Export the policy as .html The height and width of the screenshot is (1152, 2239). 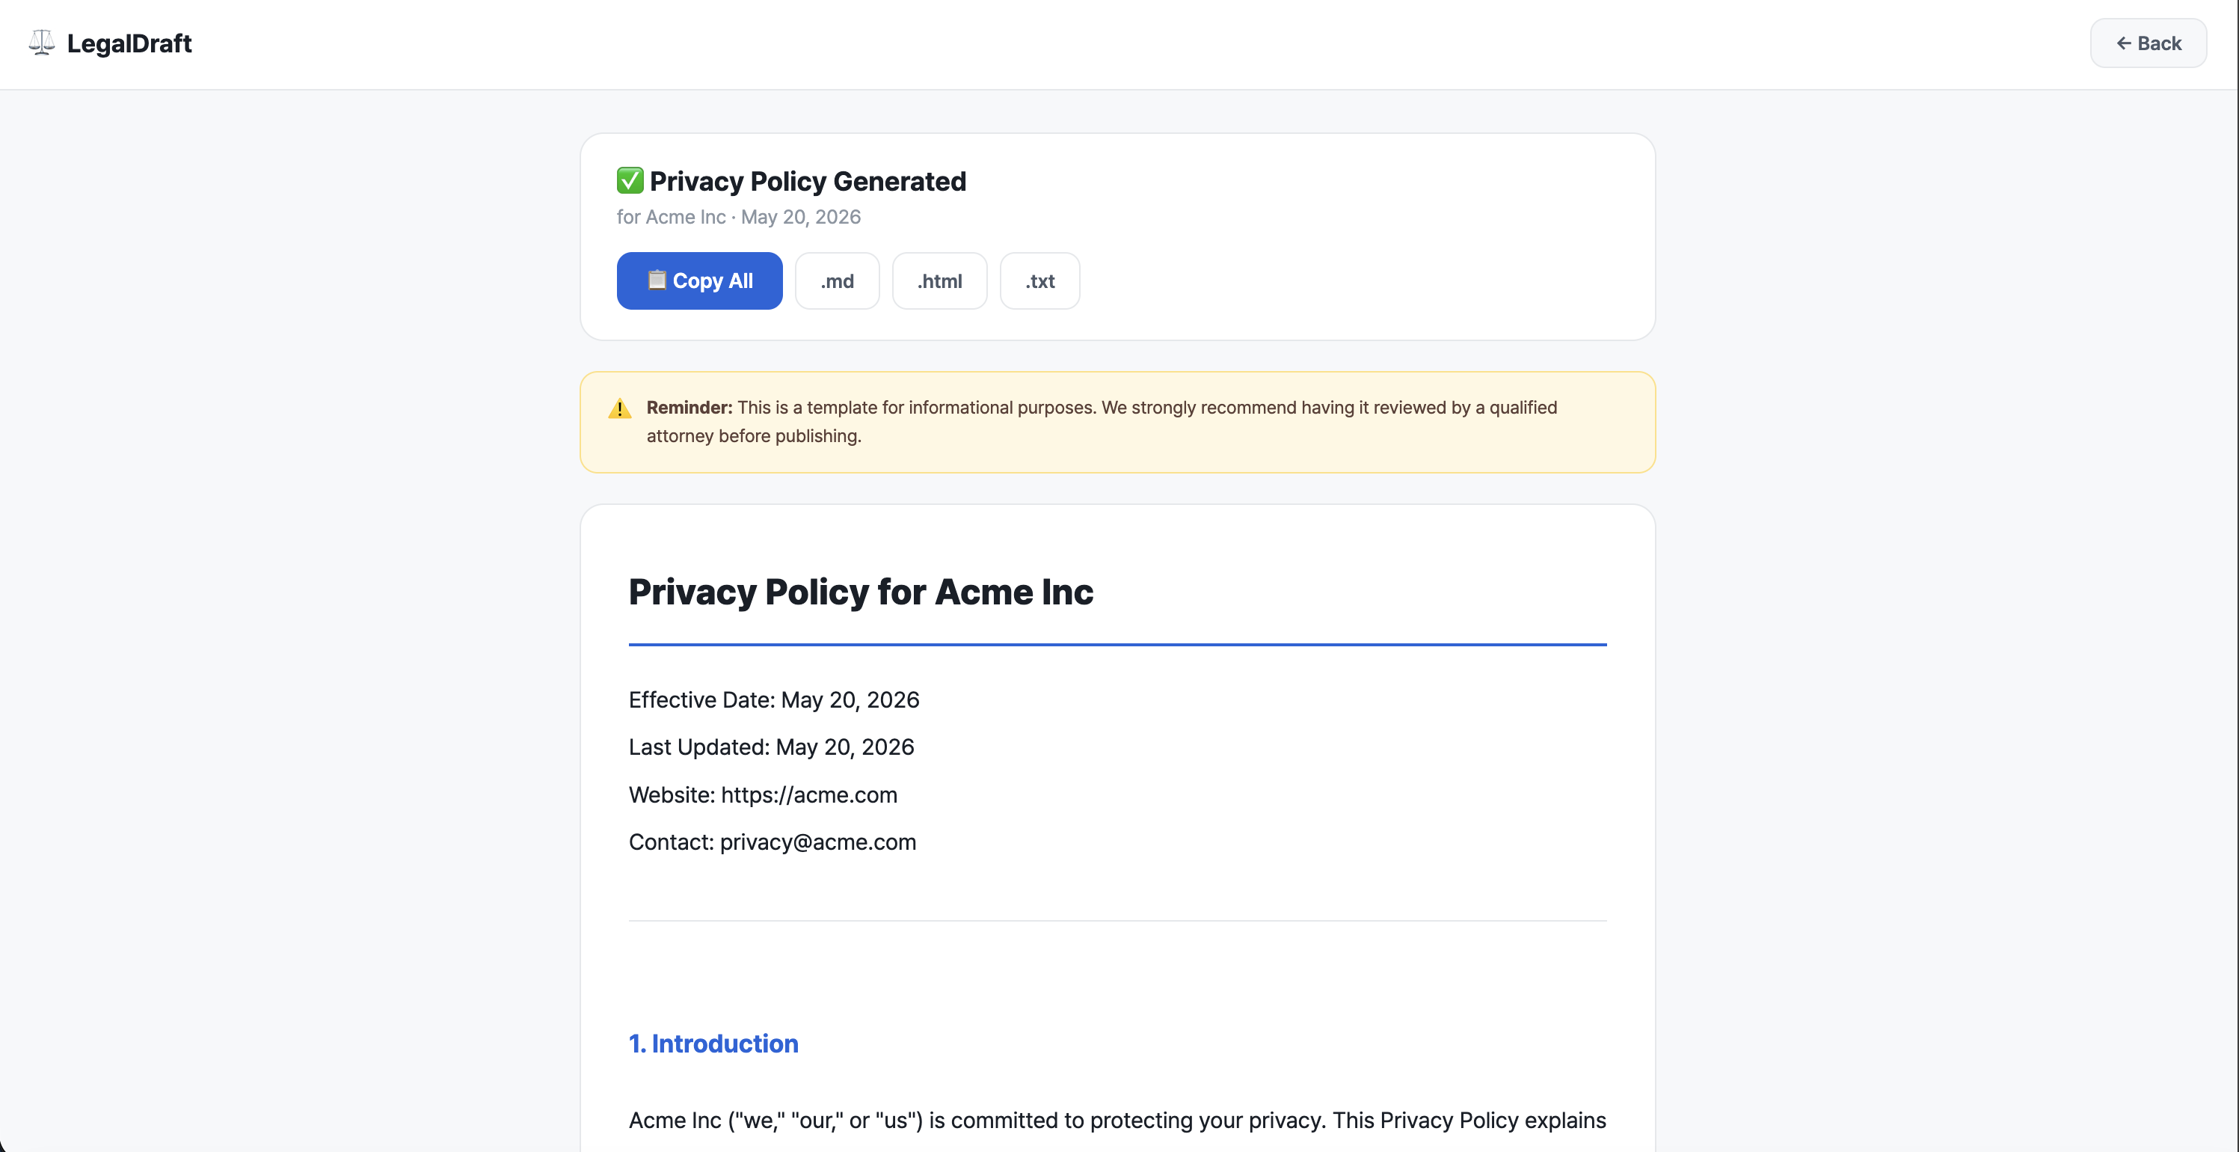[939, 281]
